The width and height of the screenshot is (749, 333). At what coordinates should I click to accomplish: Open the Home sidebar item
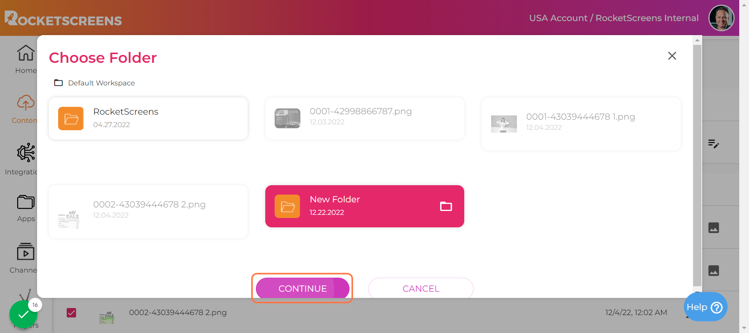(x=26, y=59)
